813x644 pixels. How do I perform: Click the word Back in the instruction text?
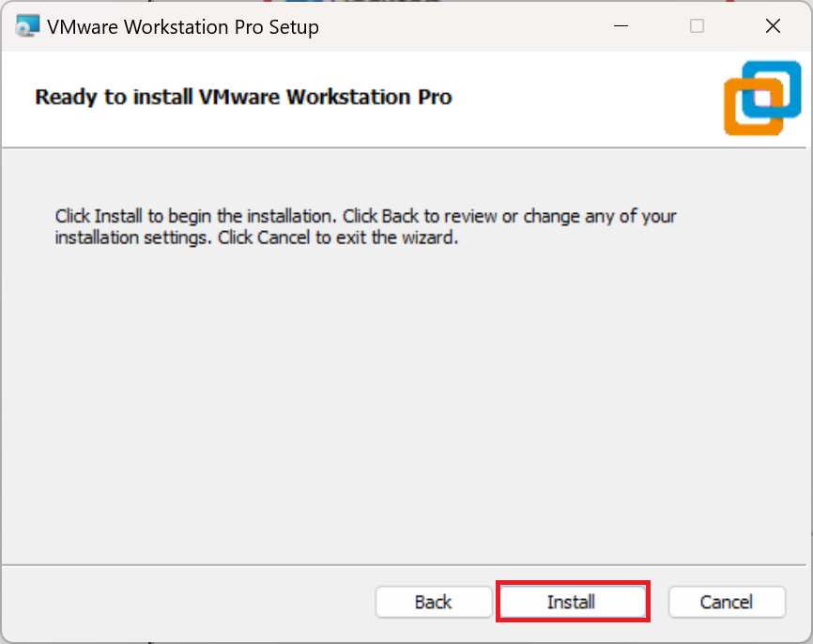coord(400,216)
